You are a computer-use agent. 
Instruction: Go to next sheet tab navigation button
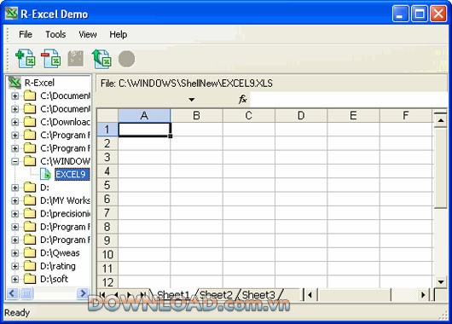pyautogui.click(x=130, y=295)
